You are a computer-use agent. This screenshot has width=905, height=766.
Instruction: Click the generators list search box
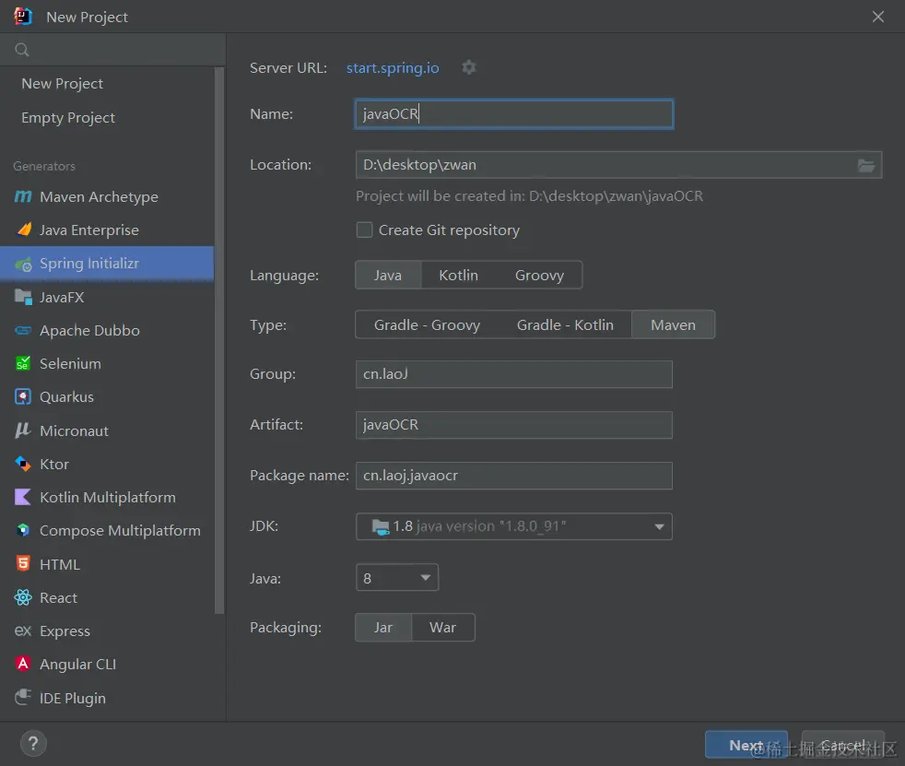[x=112, y=50]
